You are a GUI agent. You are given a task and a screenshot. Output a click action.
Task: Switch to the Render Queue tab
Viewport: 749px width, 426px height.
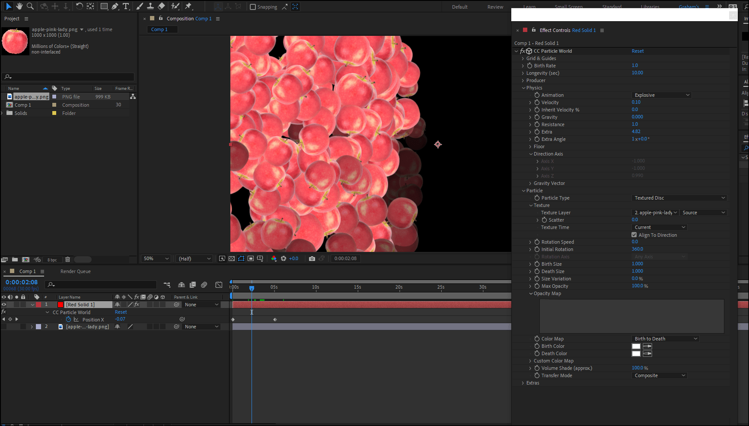(75, 271)
